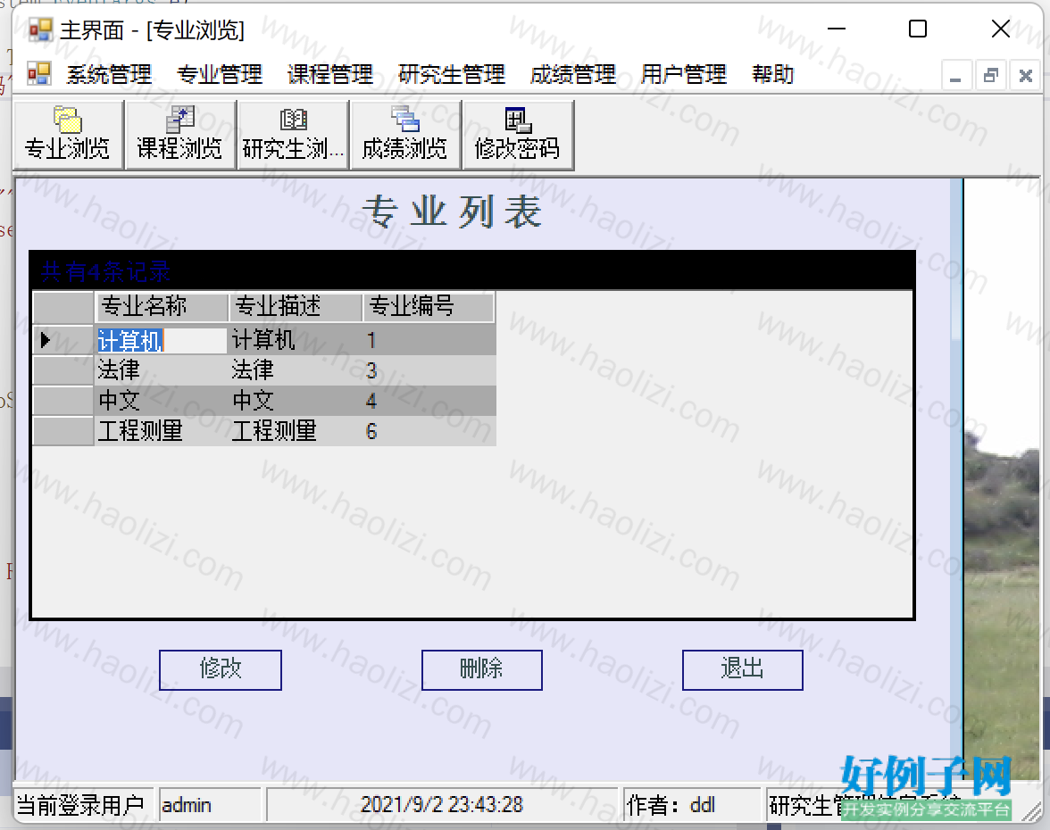Click the admin status bar entry
This screenshot has width=1050, height=830.
[x=210, y=805]
